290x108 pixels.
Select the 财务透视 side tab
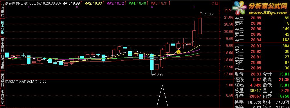2,62
